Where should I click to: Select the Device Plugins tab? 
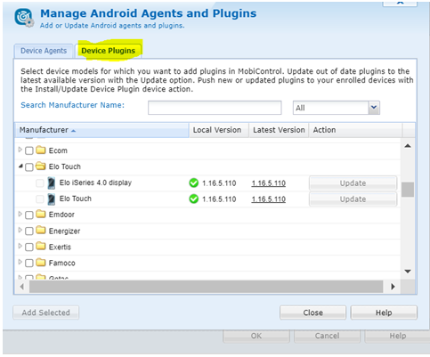click(x=109, y=51)
